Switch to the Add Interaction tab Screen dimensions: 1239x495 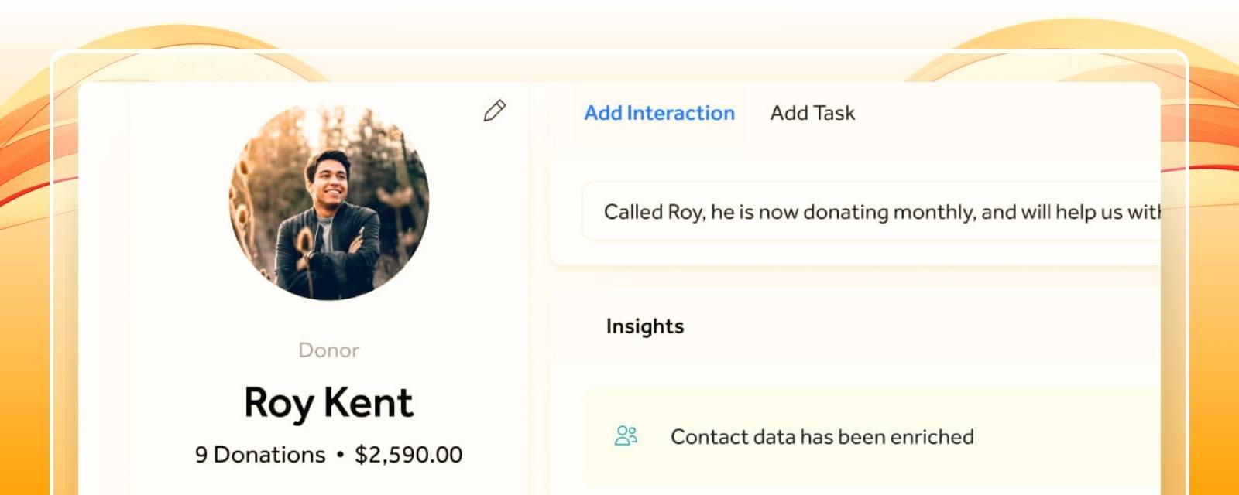click(659, 113)
